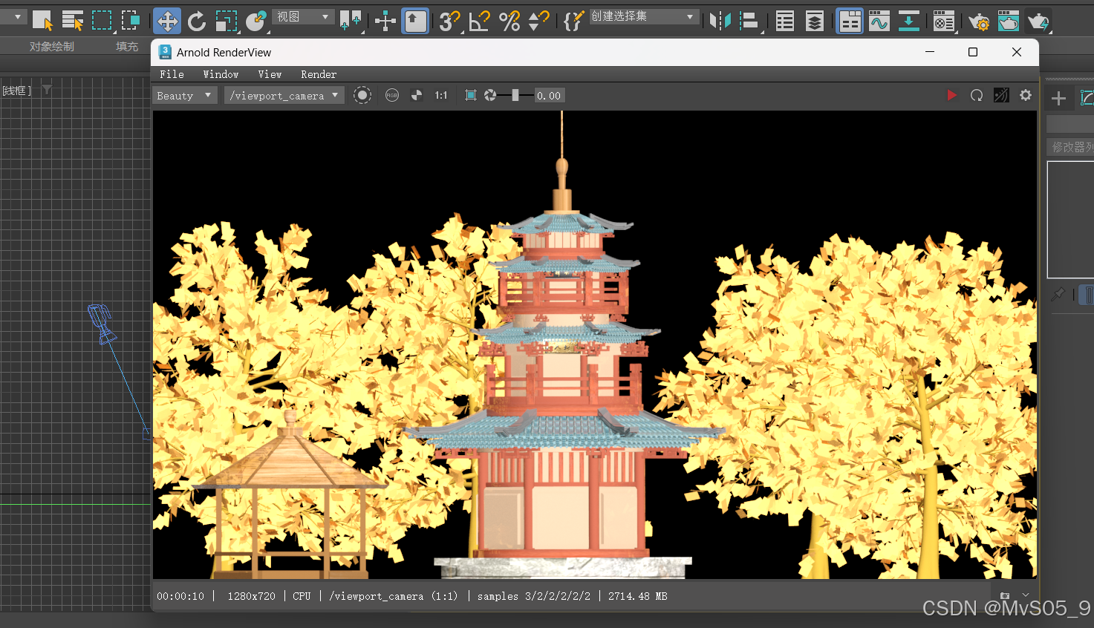This screenshot has height=628, width=1094.
Task: Toggle the Spinner Snap button
Action: point(538,21)
